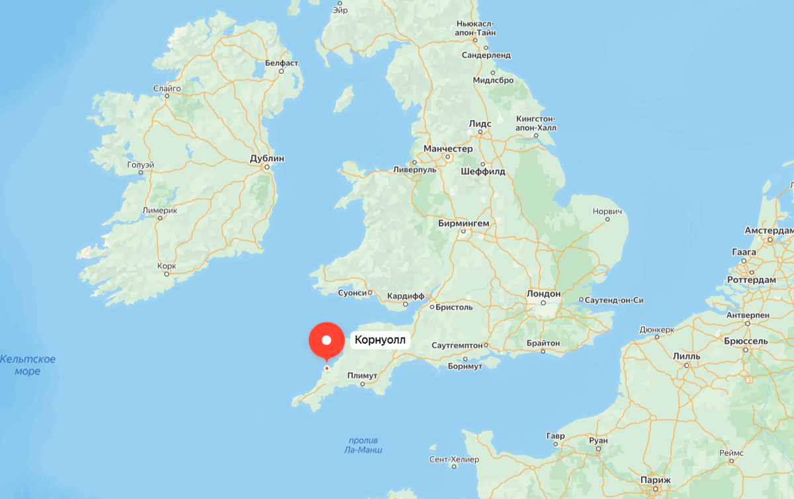The width and height of the screenshot is (794, 499).
Task: Select the Амстердам city label
Action: 768,230
